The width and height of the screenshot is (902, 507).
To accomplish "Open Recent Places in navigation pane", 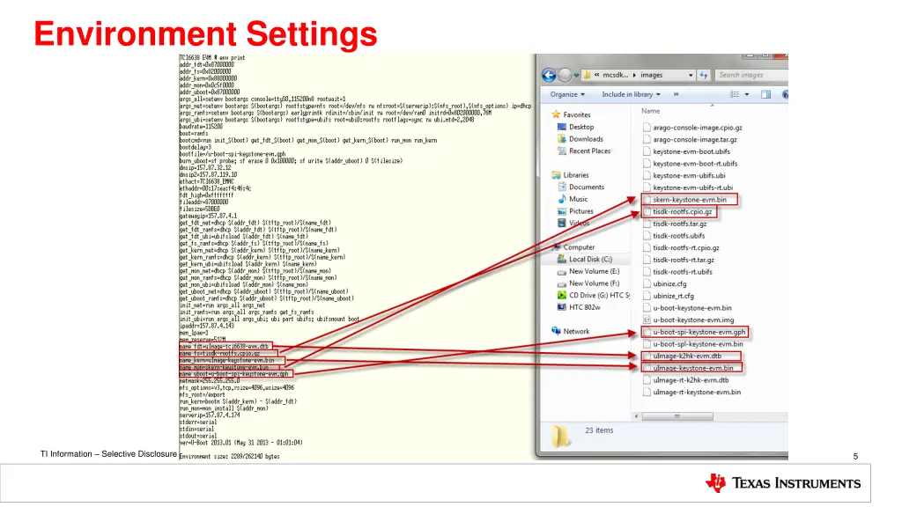I will pos(589,151).
